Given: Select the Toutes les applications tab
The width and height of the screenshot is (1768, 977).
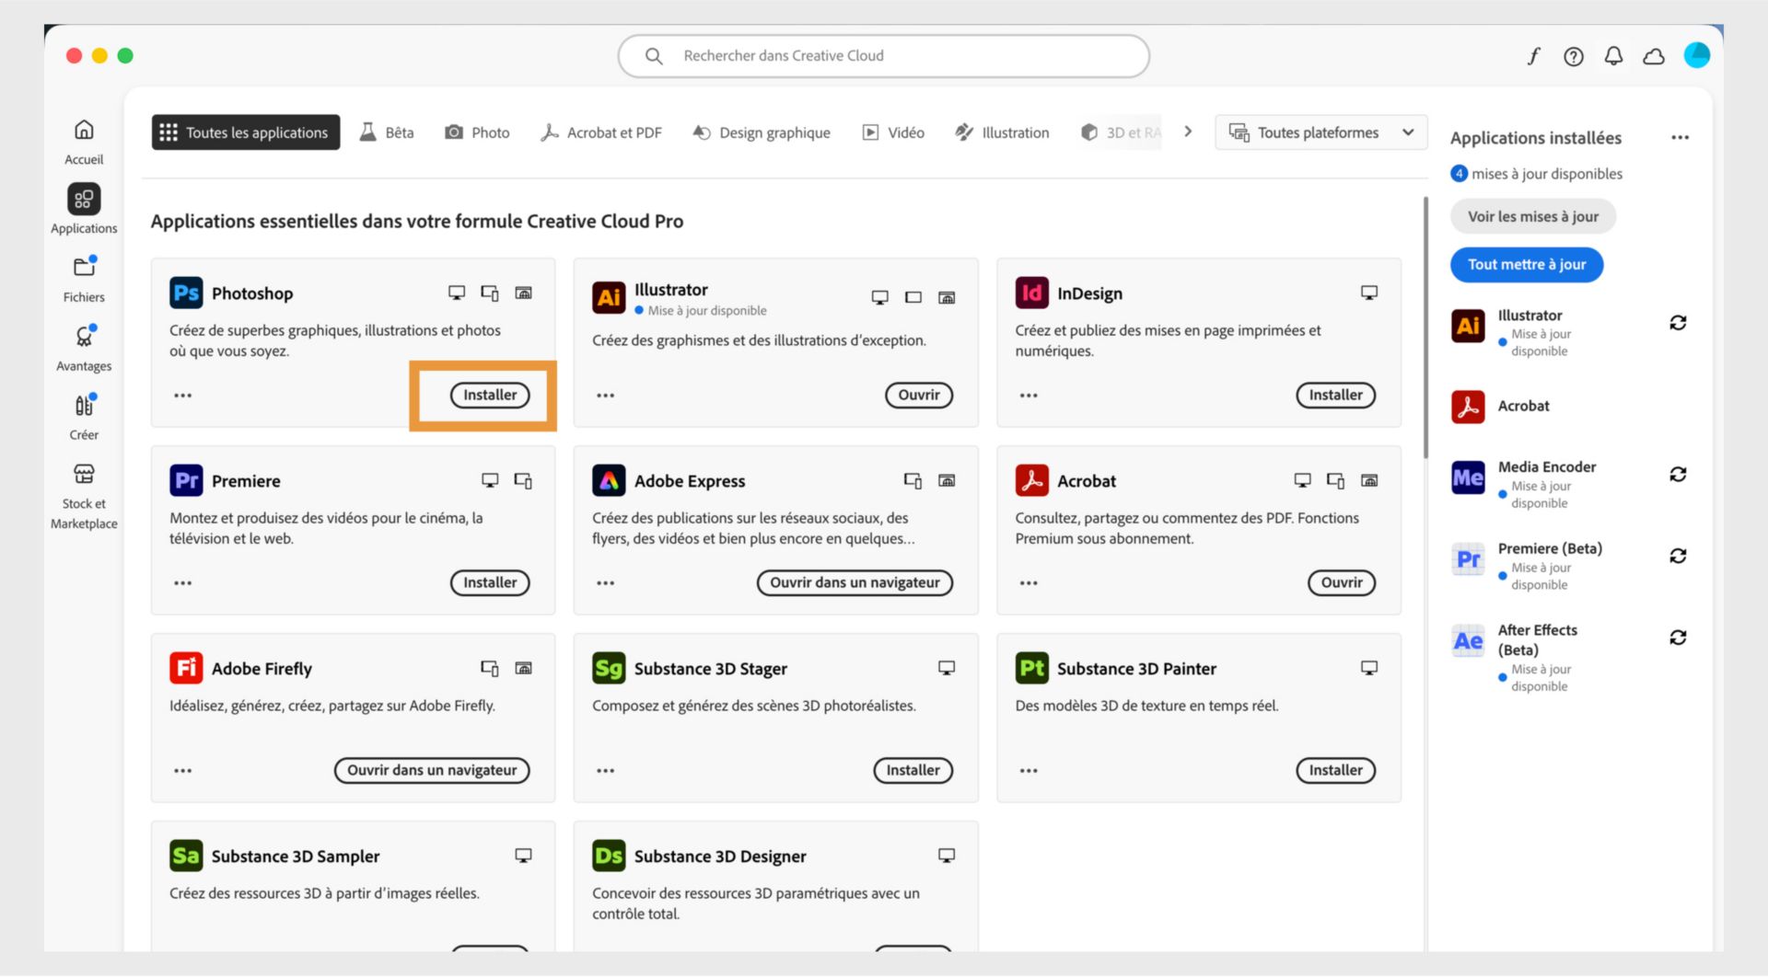Looking at the screenshot, I should coord(246,132).
